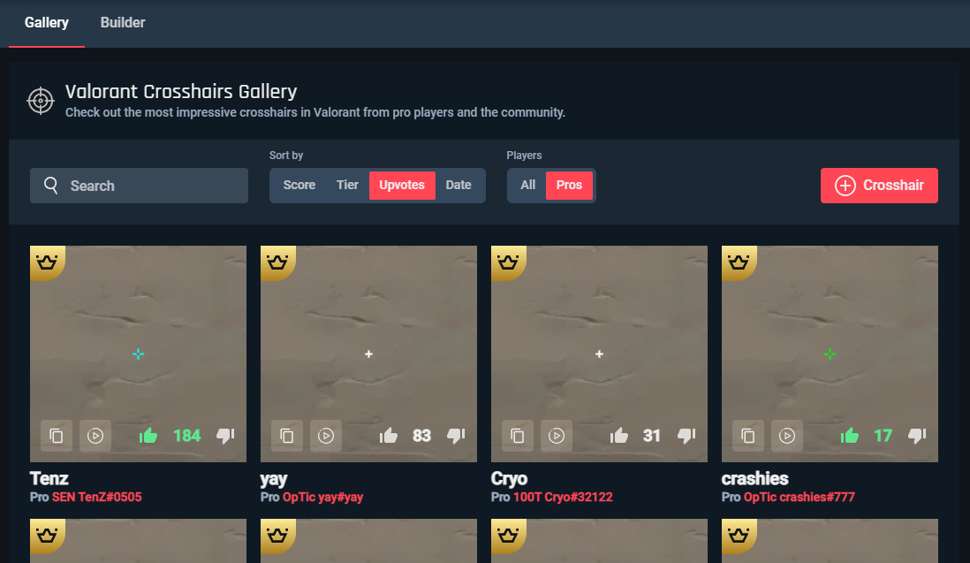Open the yay crosshair title
Image resolution: width=970 pixels, height=563 pixels.
[x=274, y=479]
